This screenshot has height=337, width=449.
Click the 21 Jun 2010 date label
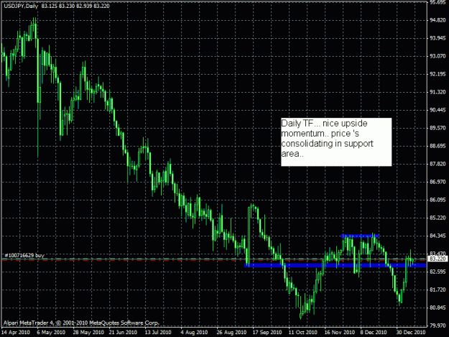click(123, 333)
